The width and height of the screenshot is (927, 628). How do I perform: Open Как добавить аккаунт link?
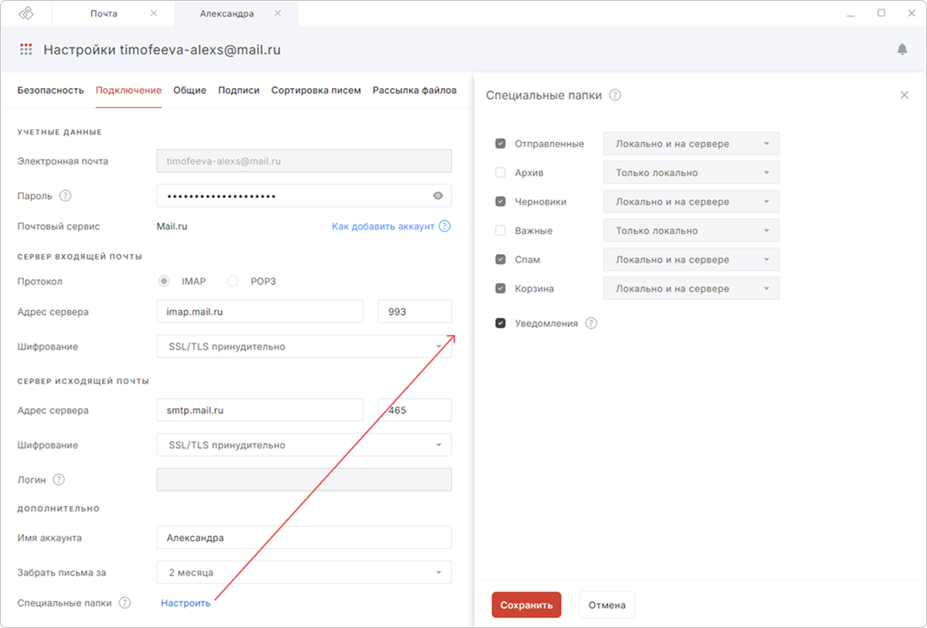click(382, 227)
